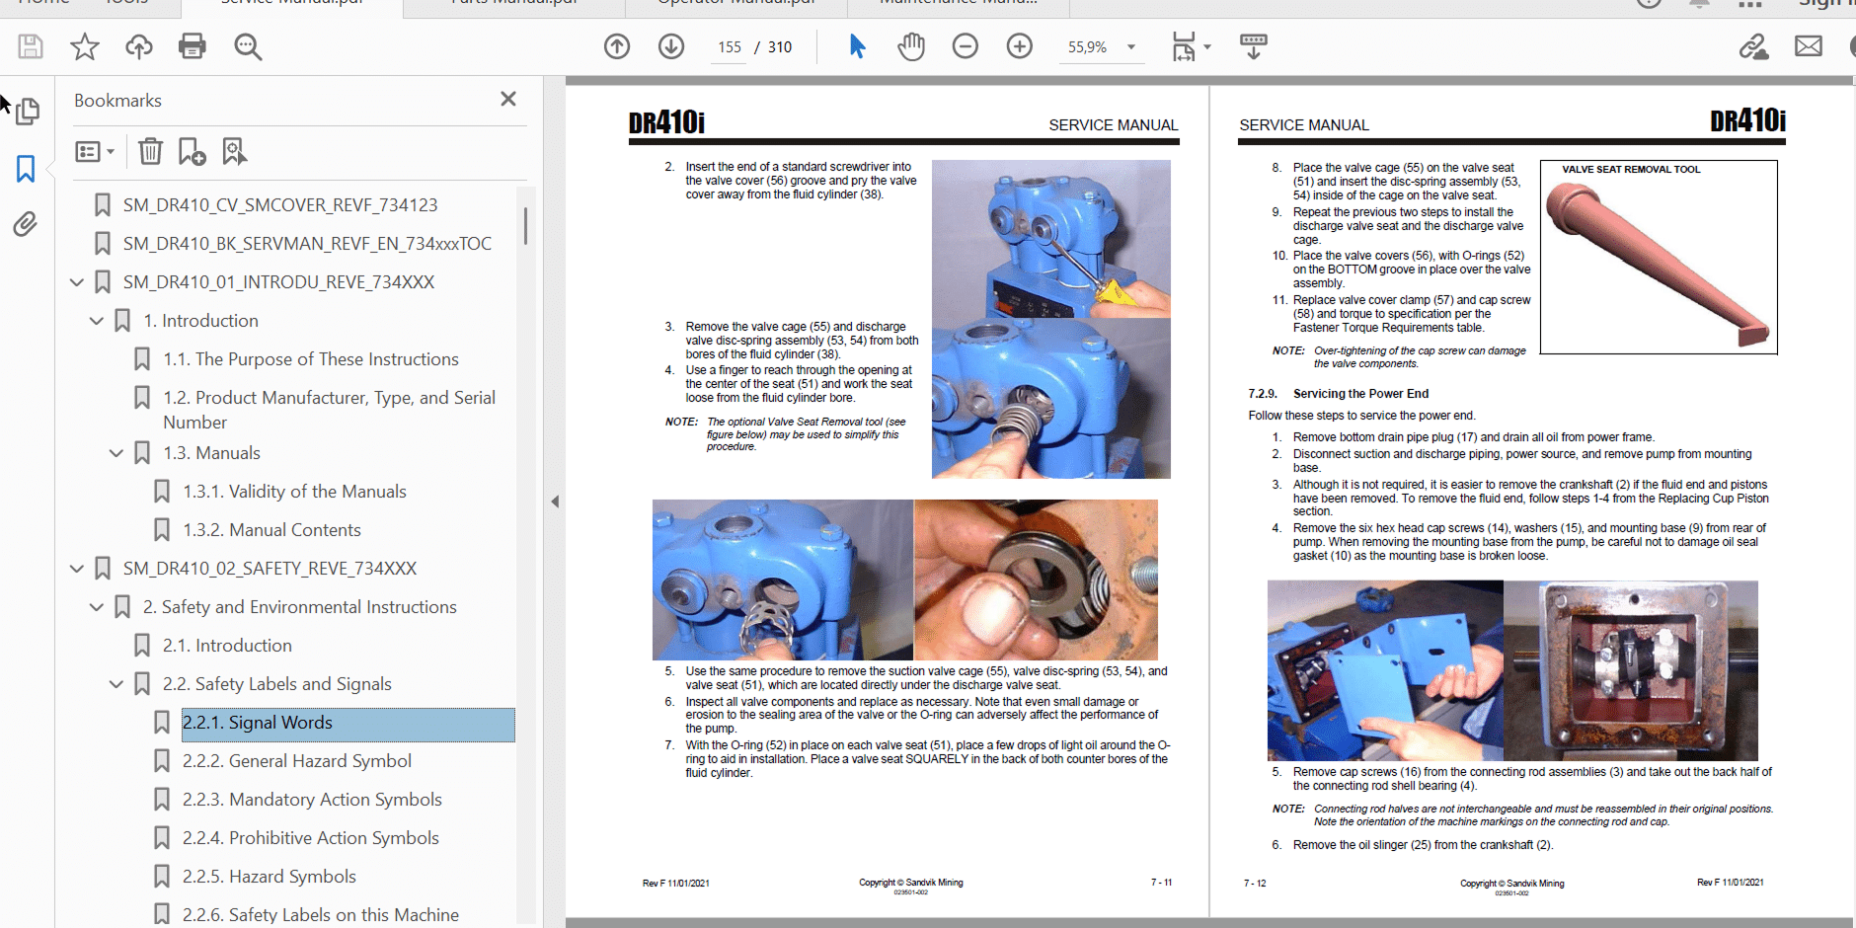
Task: Open 2.2.4. Prohibitive Action Symbols bookmark
Action: tap(311, 838)
